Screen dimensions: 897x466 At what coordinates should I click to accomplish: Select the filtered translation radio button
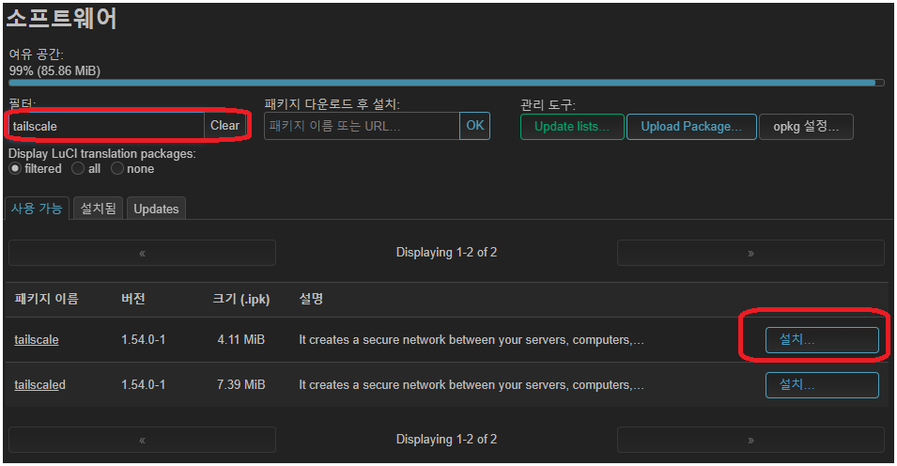15,169
